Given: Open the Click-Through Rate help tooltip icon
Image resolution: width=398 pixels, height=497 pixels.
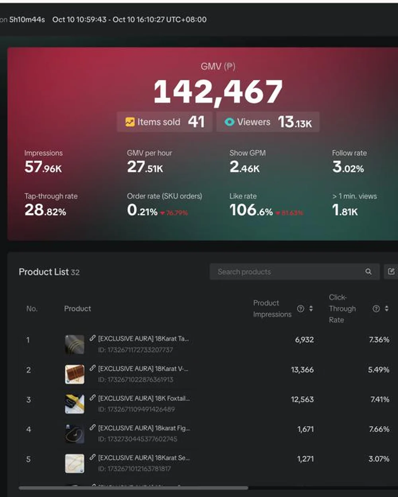Looking at the screenshot, I should 376,309.
